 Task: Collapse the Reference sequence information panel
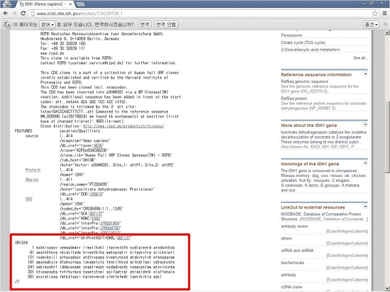pyautogui.click(x=365, y=74)
